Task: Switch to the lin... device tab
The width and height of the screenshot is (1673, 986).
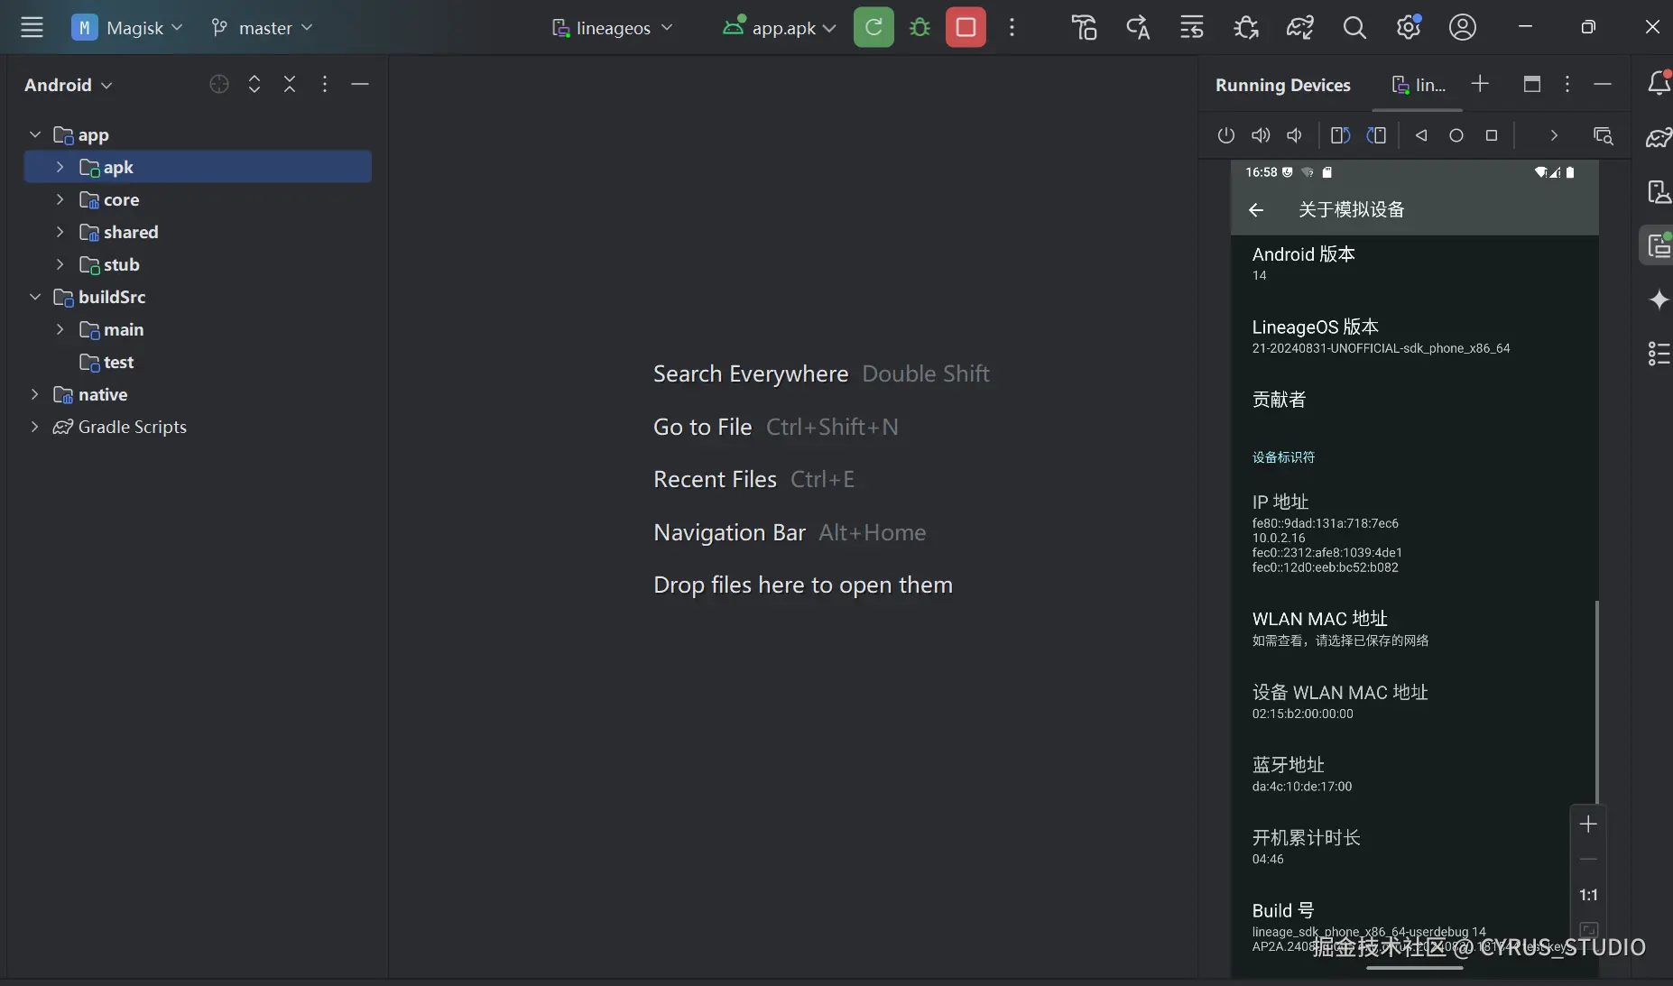Action: click(1419, 85)
